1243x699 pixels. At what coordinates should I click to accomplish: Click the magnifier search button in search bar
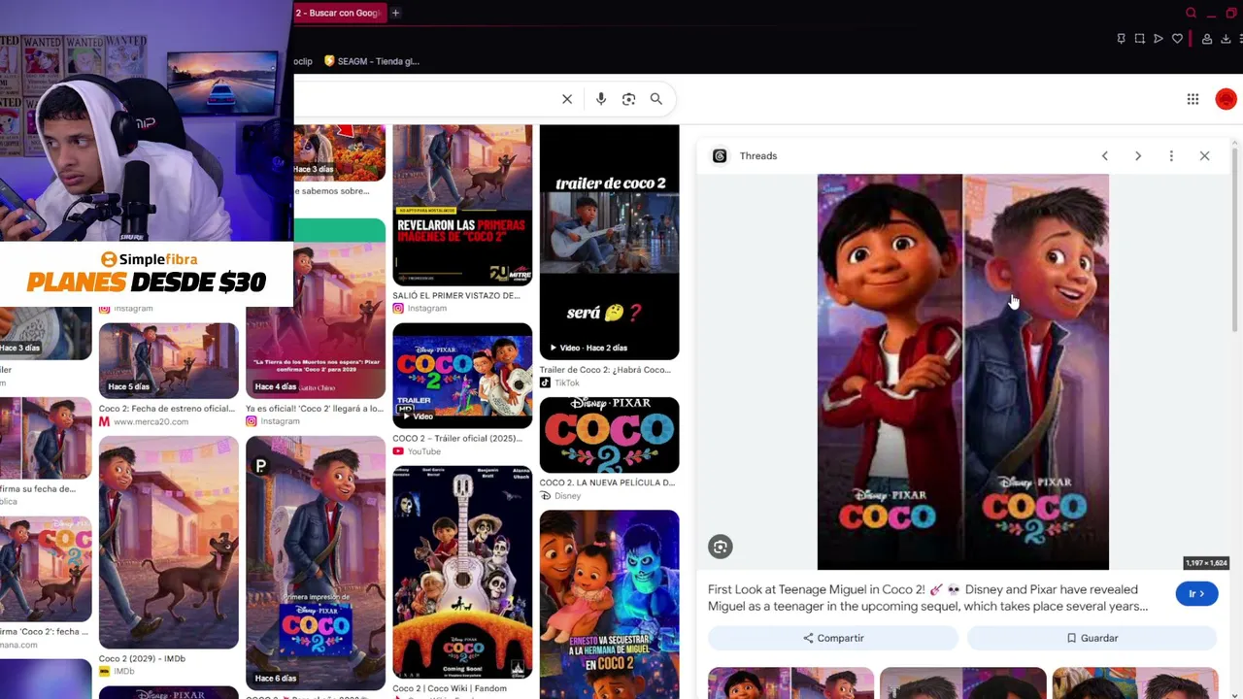(656, 99)
